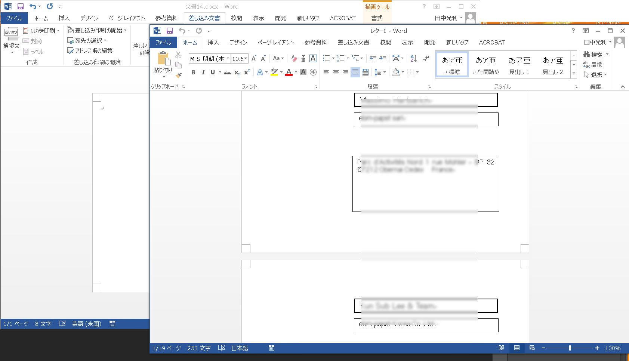Switch to the 挿入 tab in レター1

(x=213, y=43)
